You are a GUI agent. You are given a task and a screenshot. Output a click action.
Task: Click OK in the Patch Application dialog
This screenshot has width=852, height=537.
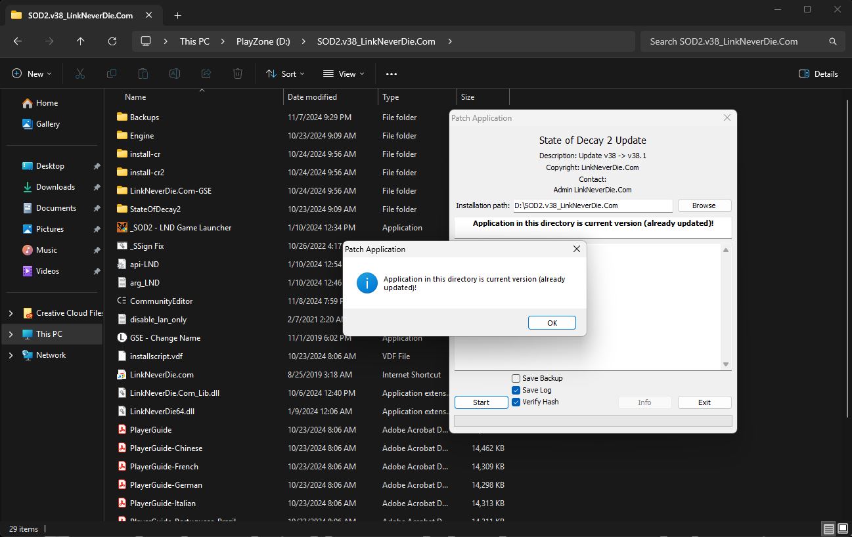pos(552,322)
